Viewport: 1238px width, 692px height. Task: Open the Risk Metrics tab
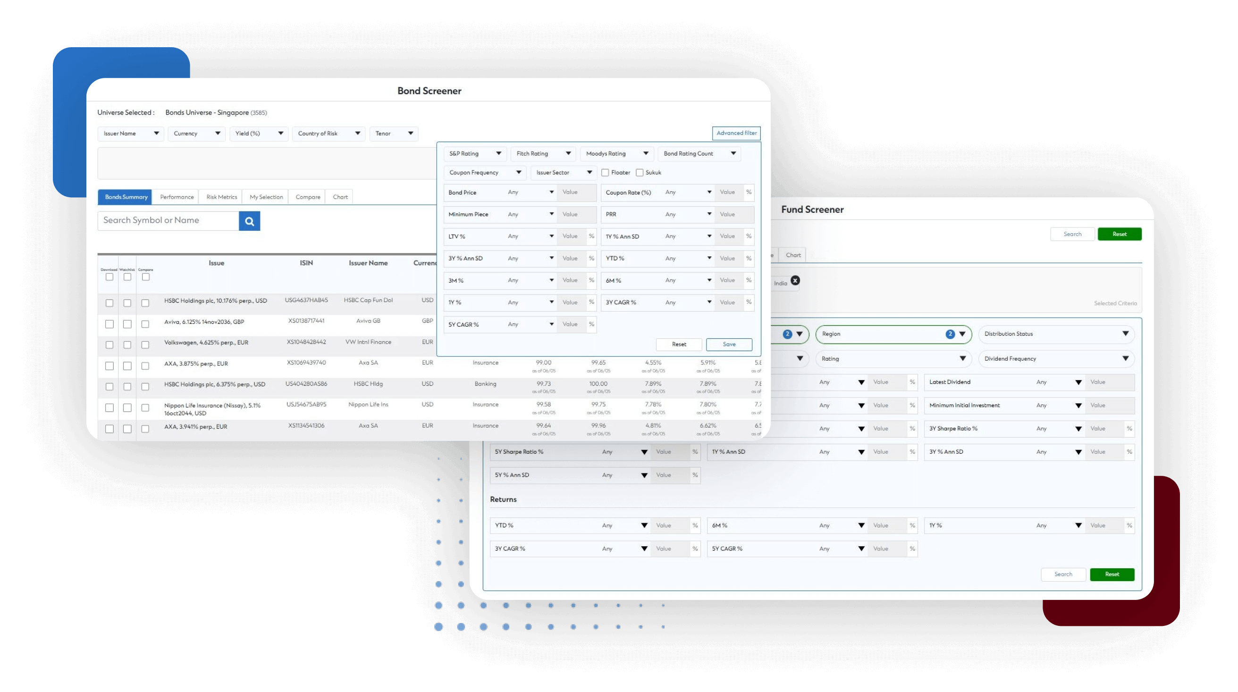click(221, 197)
